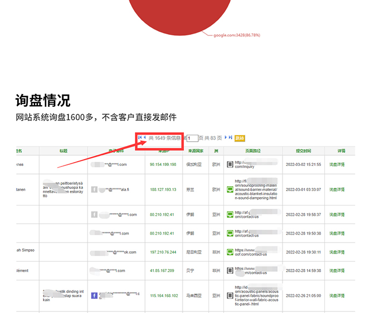The image size is (376, 313).
Task: Jump to last page with the end arrow icon
Action: click(x=230, y=137)
